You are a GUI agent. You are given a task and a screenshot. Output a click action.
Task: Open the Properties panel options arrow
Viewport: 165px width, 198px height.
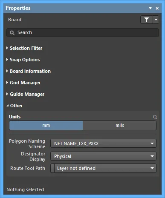tap(150, 9)
